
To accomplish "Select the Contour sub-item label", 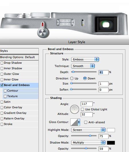I will pyautogui.click(x=13, y=91).
